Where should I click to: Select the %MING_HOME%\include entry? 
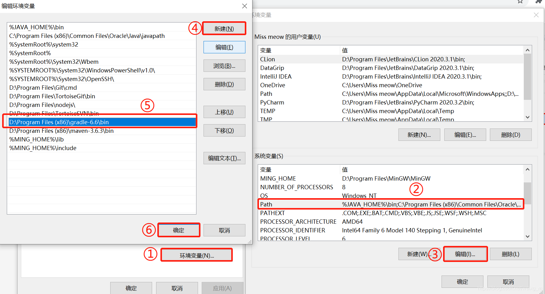pos(102,148)
